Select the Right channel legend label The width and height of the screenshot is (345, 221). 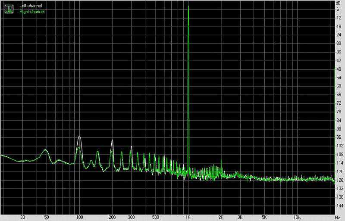(x=32, y=12)
